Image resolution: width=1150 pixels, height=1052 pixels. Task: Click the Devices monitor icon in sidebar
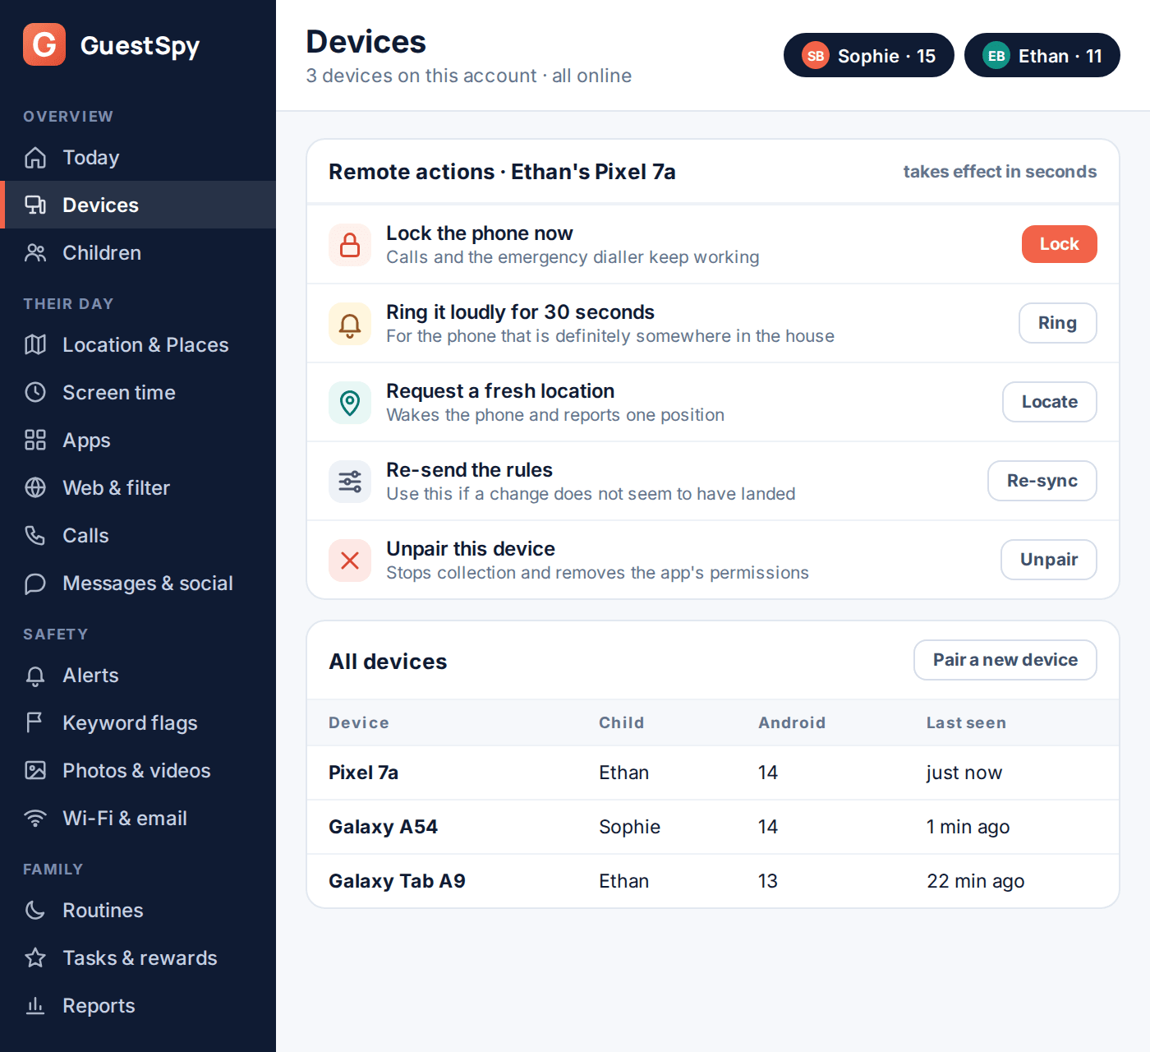coord(35,205)
